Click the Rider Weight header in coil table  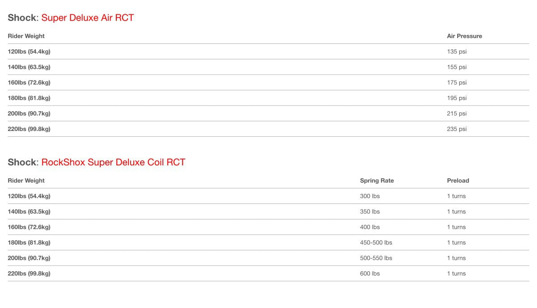tap(26, 181)
